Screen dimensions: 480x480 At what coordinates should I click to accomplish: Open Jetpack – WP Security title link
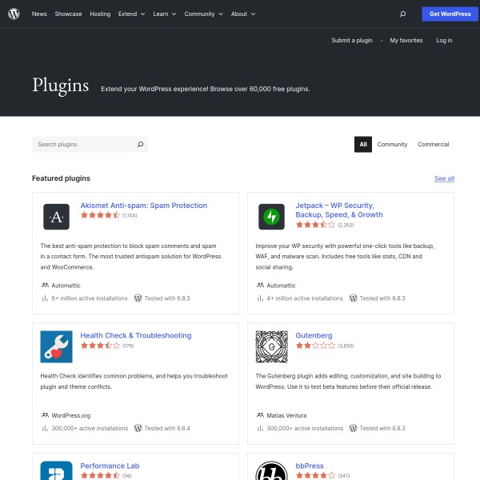point(339,210)
